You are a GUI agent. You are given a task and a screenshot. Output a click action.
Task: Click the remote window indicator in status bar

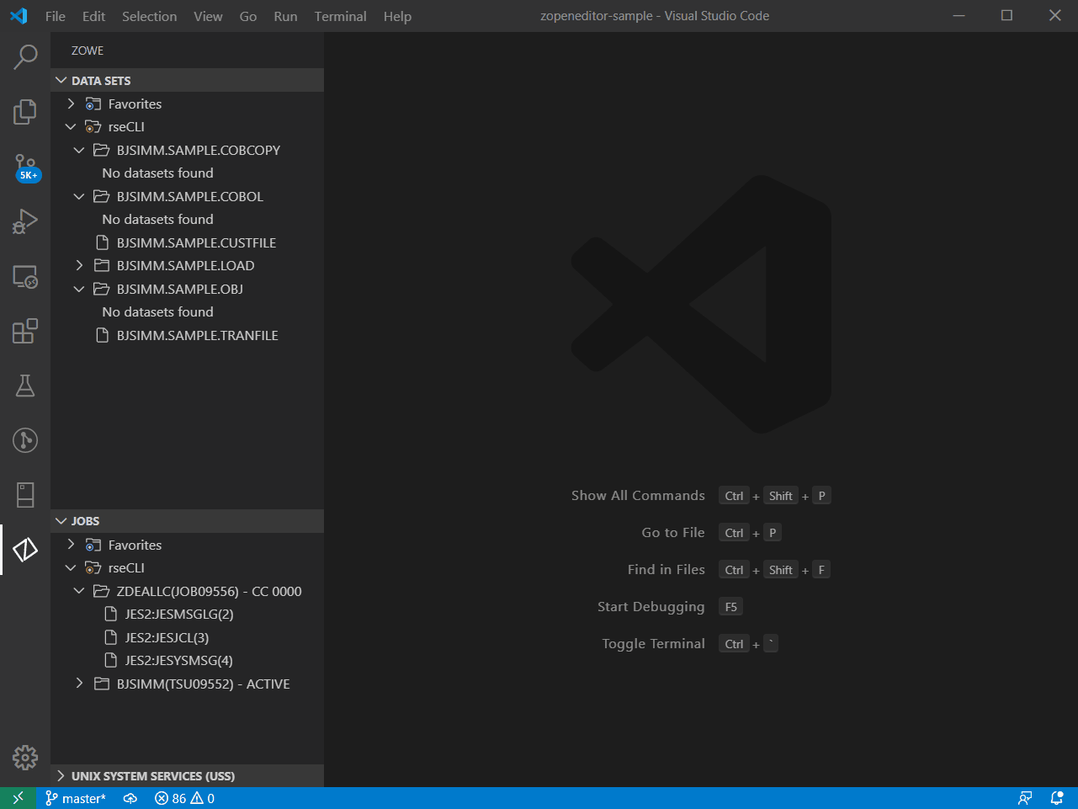pyautogui.click(x=18, y=798)
